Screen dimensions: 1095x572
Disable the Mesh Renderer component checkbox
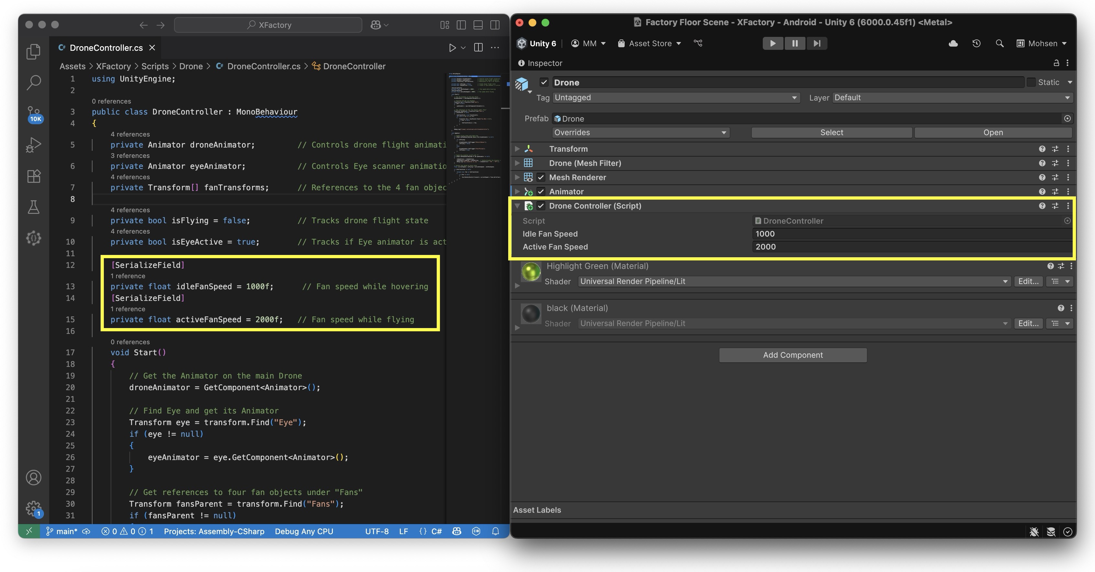click(x=541, y=177)
